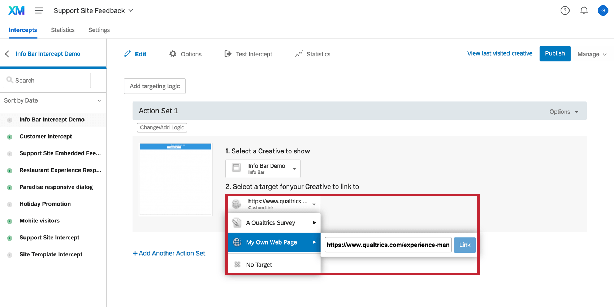The width and height of the screenshot is (614, 307).
Task: Select the No Target menu option
Action: 259,265
